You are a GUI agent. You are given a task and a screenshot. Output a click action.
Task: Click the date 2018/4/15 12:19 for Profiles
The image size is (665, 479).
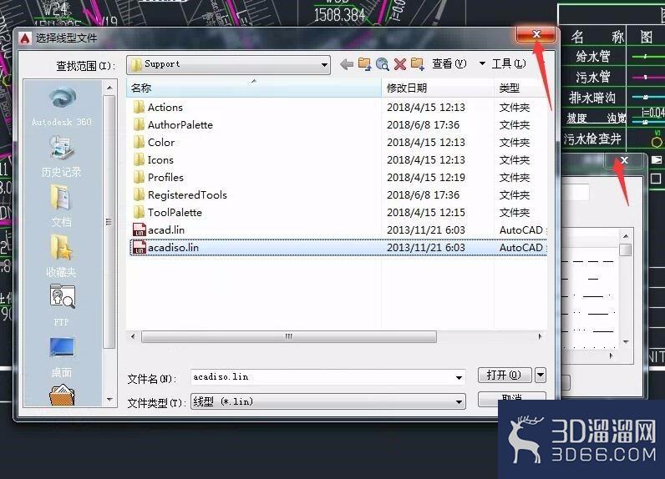pos(426,178)
